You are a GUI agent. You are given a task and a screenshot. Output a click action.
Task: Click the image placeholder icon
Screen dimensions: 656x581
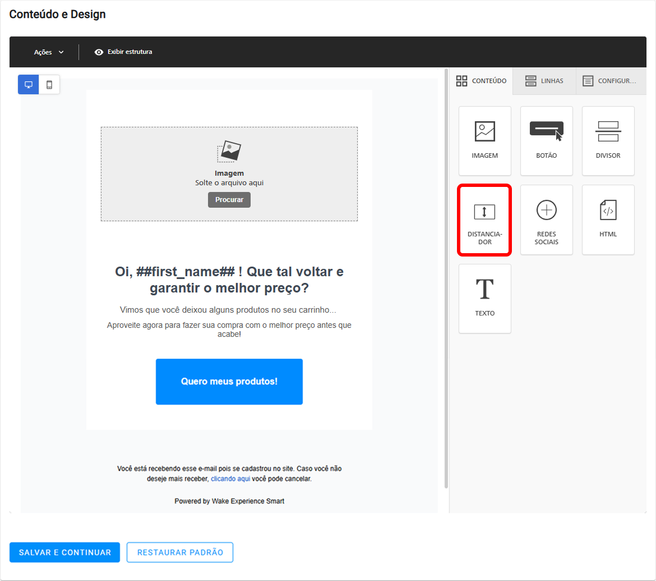point(229,151)
